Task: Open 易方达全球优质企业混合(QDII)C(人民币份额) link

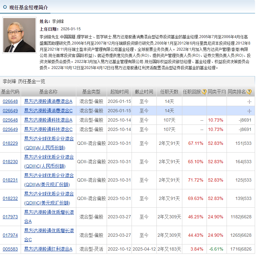Action: click(x=49, y=162)
